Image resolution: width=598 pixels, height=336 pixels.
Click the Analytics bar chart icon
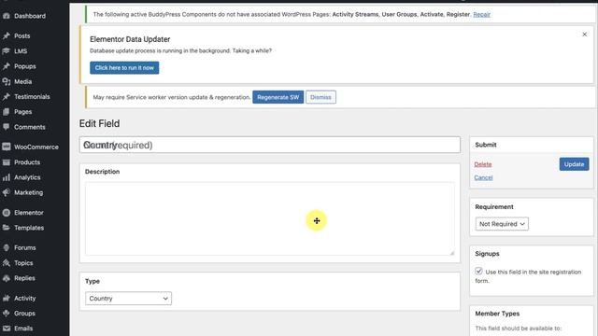pos(7,177)
